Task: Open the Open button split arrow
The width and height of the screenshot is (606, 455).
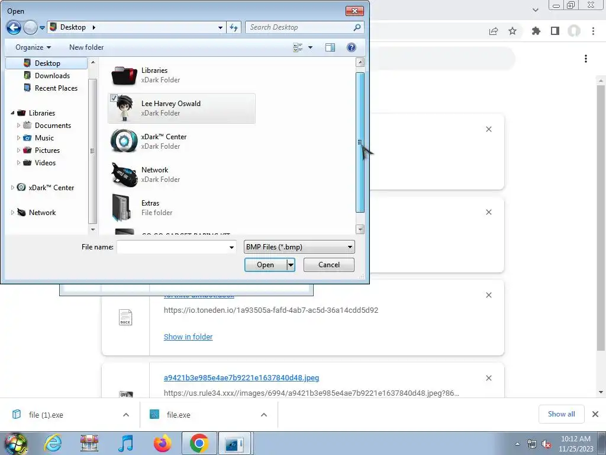Action: (291, 265)
